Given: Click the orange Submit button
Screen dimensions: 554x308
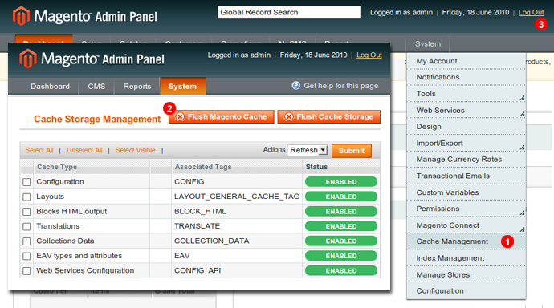Looking at the screenshot, I should [x=351, y=151].
